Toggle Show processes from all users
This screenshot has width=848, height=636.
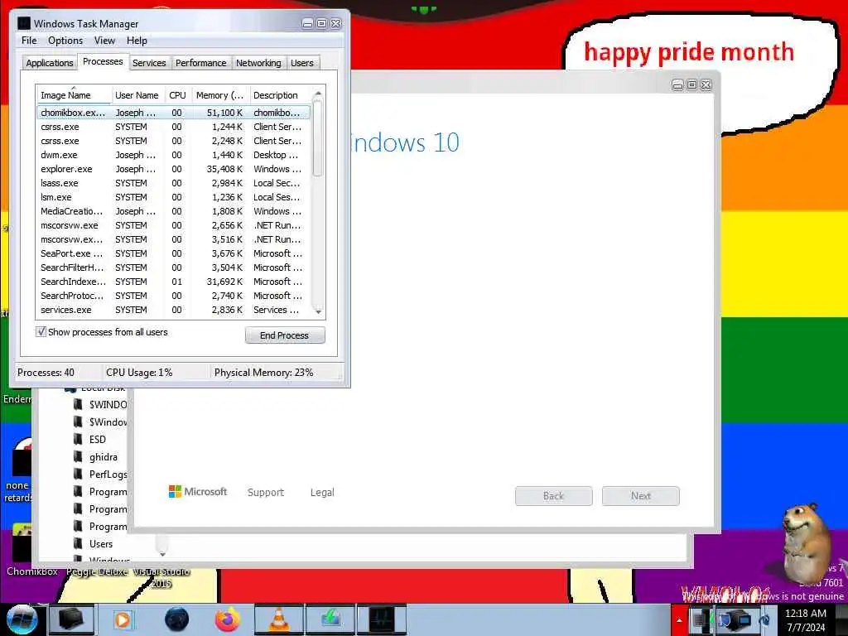pos(41,332)
